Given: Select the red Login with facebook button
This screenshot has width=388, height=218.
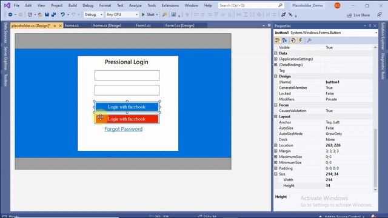Looking at the screenshot, I should 127,119.
